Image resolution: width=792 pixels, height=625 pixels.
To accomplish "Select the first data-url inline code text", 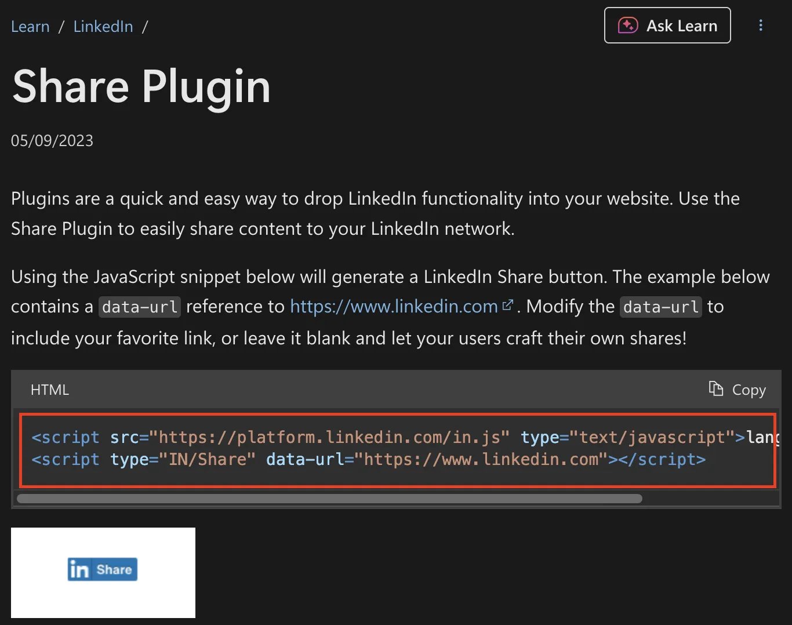I will point(139,307).
